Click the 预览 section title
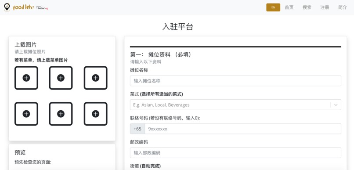Image resolution: width=354 pixels, height=170 pixels. [20, 152]
